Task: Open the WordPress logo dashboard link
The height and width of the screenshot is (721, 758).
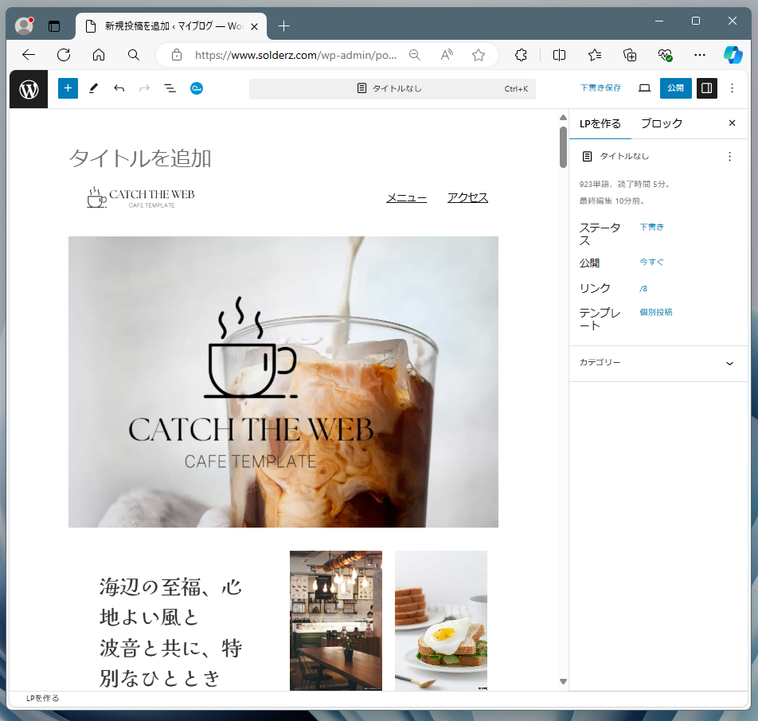Action: click(x=29, y=89)
